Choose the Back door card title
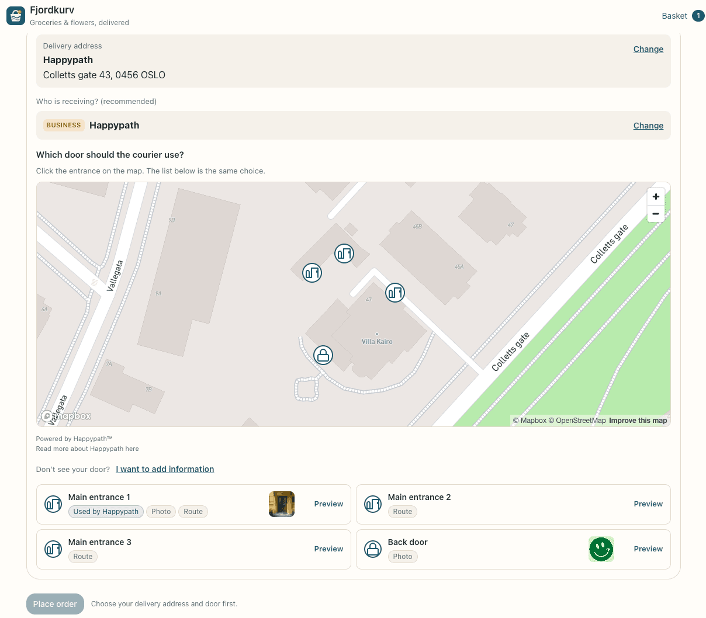The width and height of the screenshot is (706, 618). coord(408,542)
